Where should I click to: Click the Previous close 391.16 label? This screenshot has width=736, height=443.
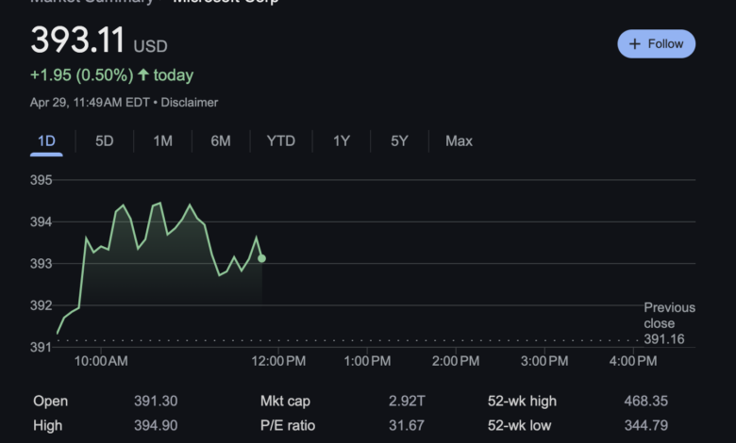tap(669, 323)
